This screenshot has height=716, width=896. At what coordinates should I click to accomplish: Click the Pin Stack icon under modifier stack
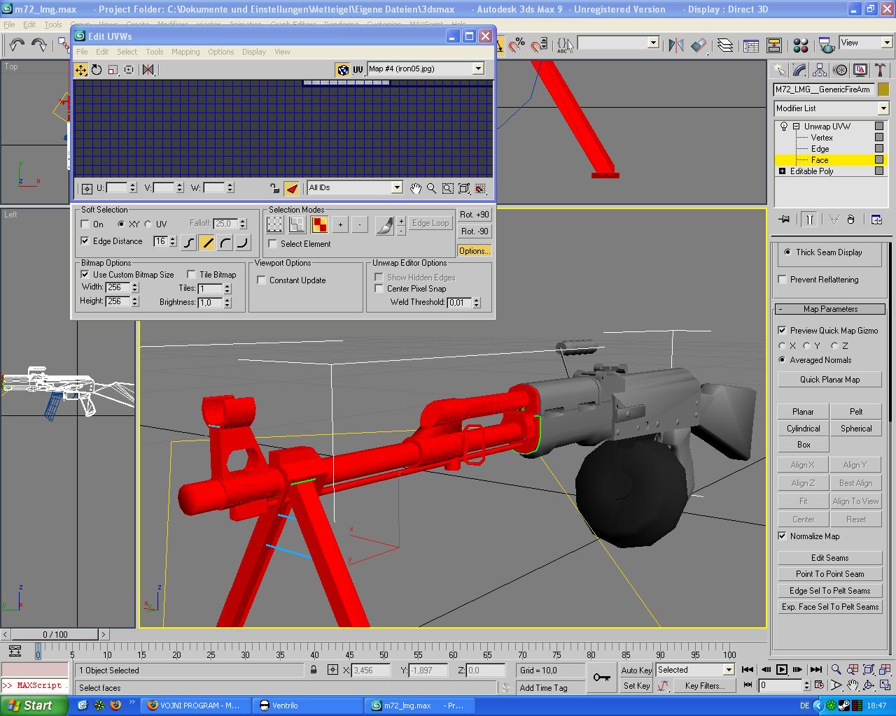pos(784,220)
